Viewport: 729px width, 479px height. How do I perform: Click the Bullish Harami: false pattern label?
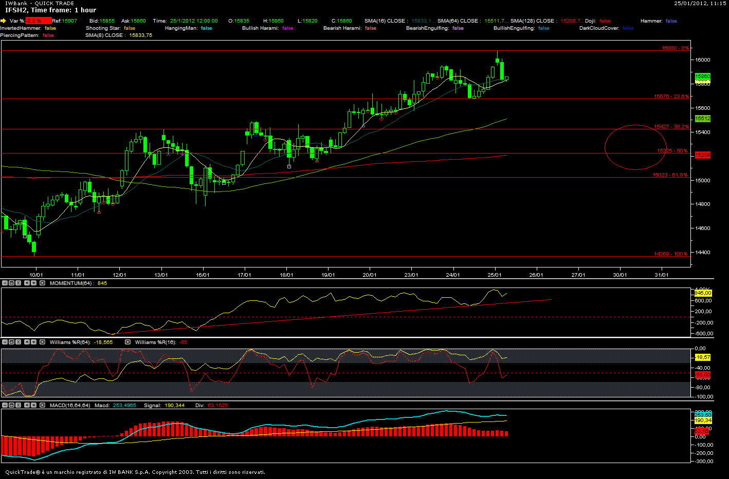268,28
